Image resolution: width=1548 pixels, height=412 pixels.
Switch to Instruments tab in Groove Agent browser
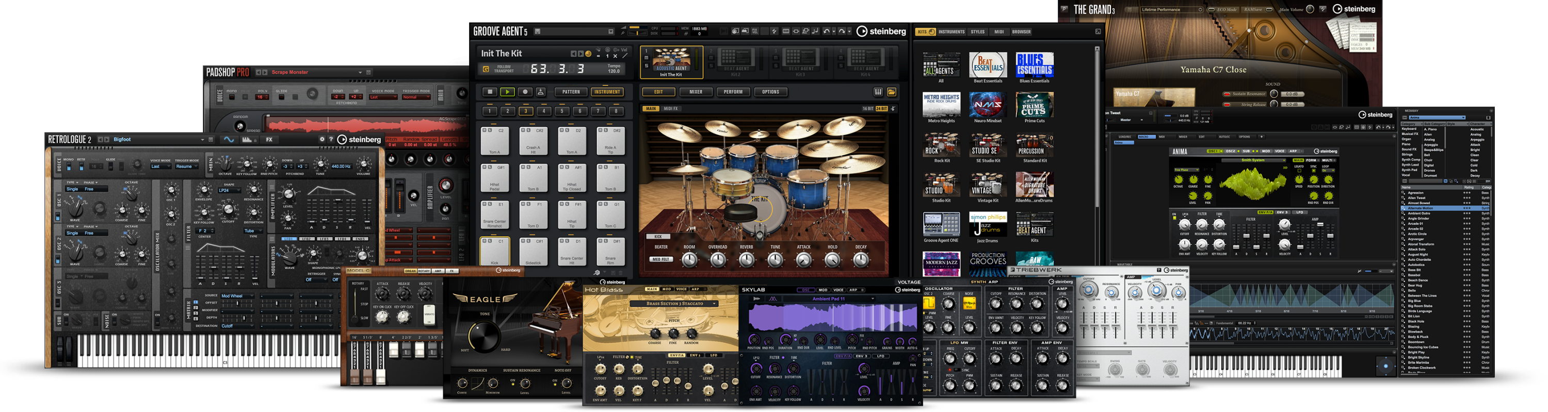coord(952,32)
